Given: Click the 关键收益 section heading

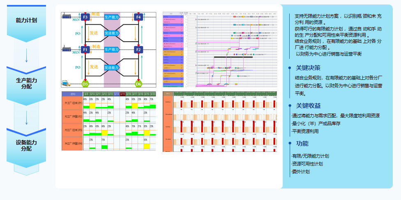Looking at the screenshot, I should coord(308,106).
